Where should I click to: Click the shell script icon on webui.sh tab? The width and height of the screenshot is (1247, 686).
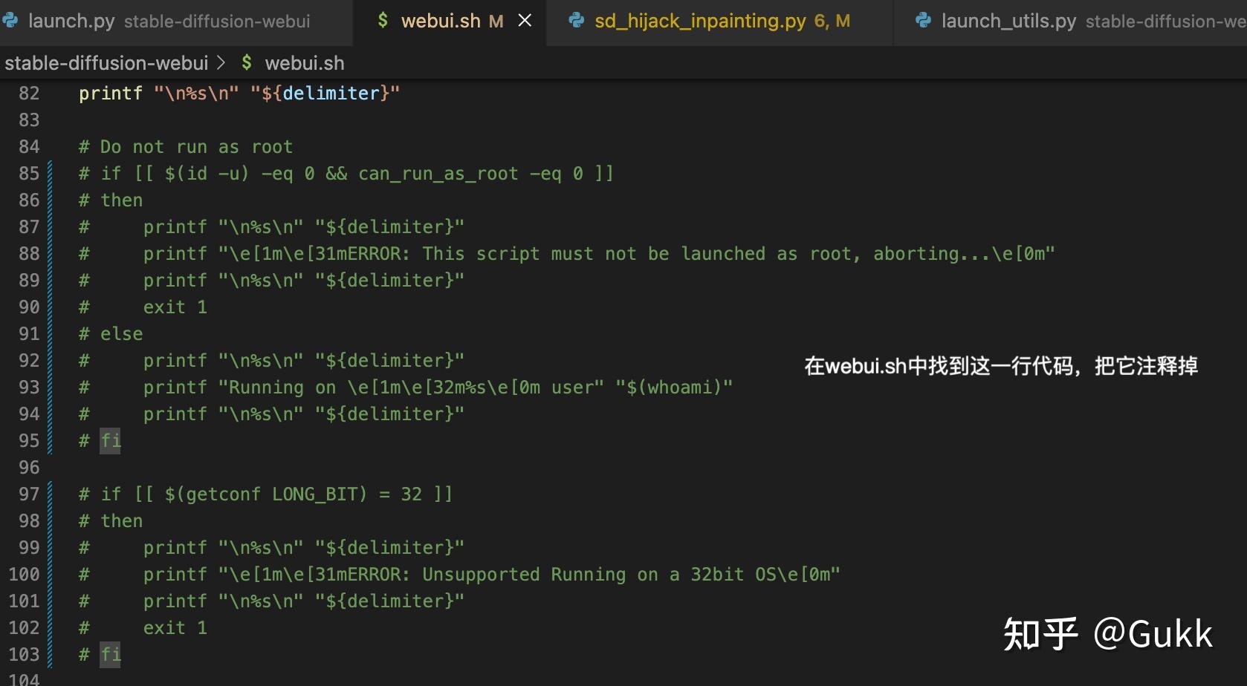383,21
